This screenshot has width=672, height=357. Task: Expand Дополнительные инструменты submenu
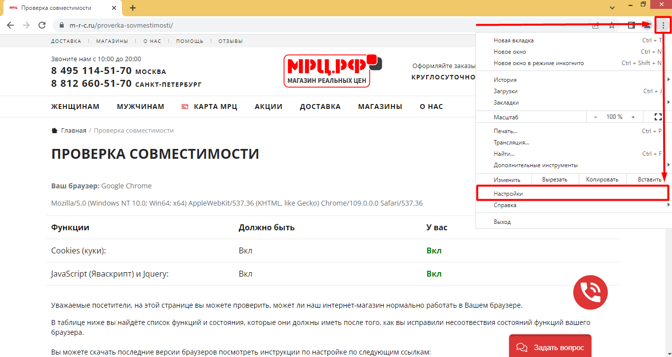pyautogui.click(x=574, y=165)
